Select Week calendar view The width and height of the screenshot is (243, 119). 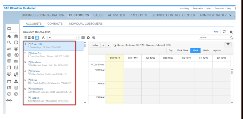point(196,50)
